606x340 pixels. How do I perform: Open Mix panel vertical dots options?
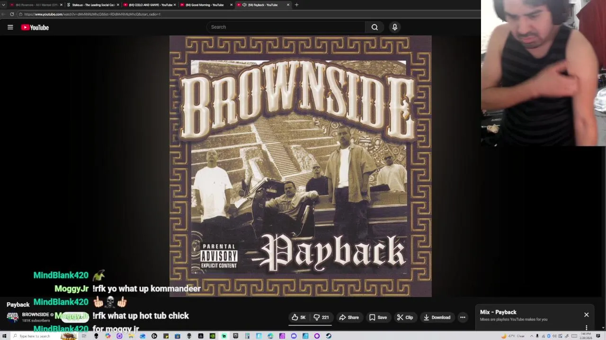[586, 327]
